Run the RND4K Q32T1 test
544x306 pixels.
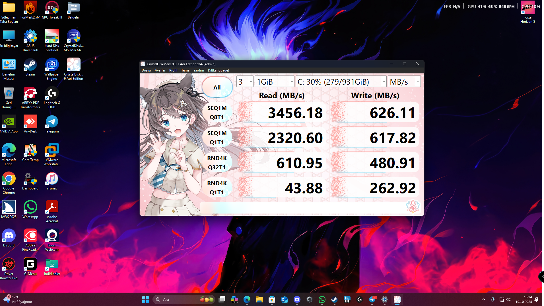pos(217,162)
